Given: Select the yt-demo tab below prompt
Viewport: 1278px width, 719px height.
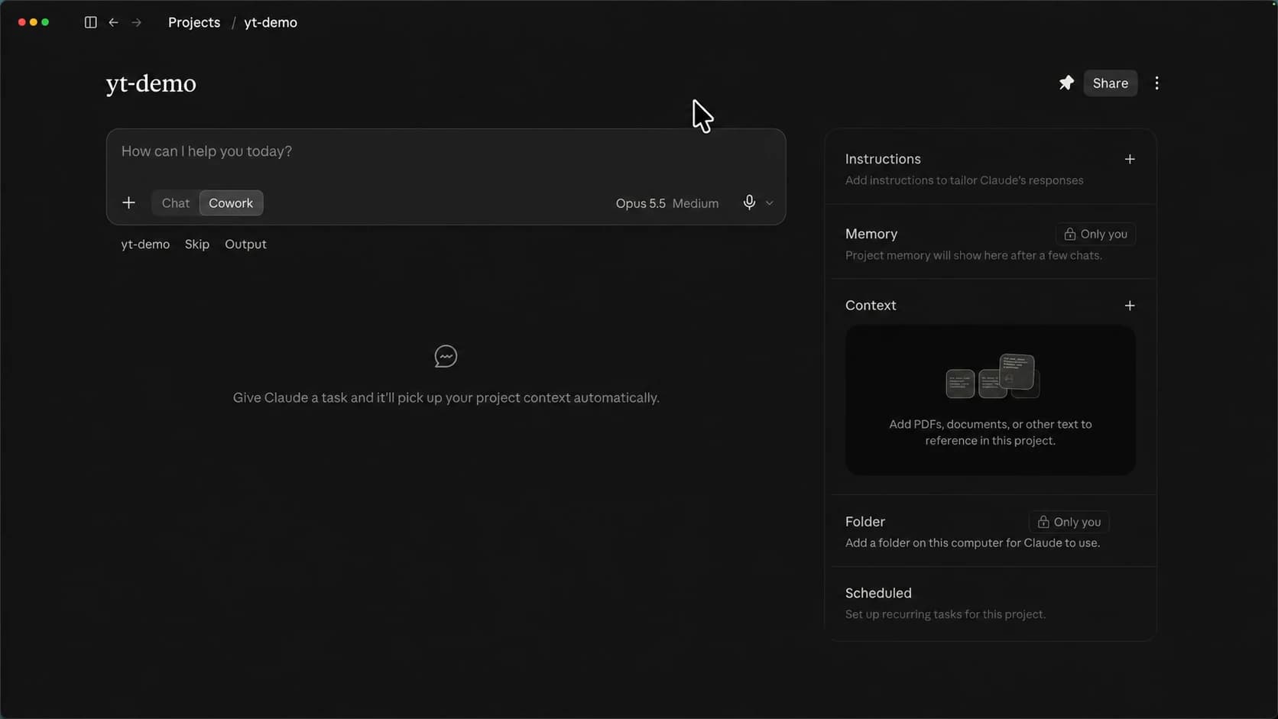Looking at the screenshot, I should [145, 244].
